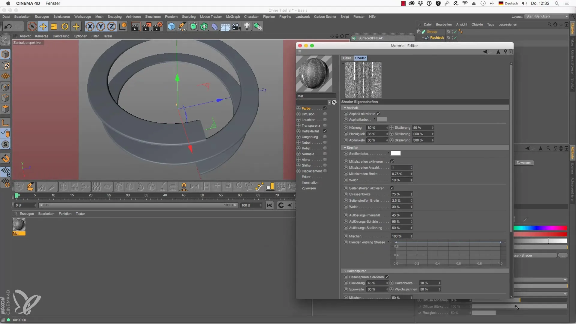Image resolution: width=576 pixels, height=324 pixels.
Task: Select the Mat material thumbnail
Action: pyautogui.click(x=19, y=225)
